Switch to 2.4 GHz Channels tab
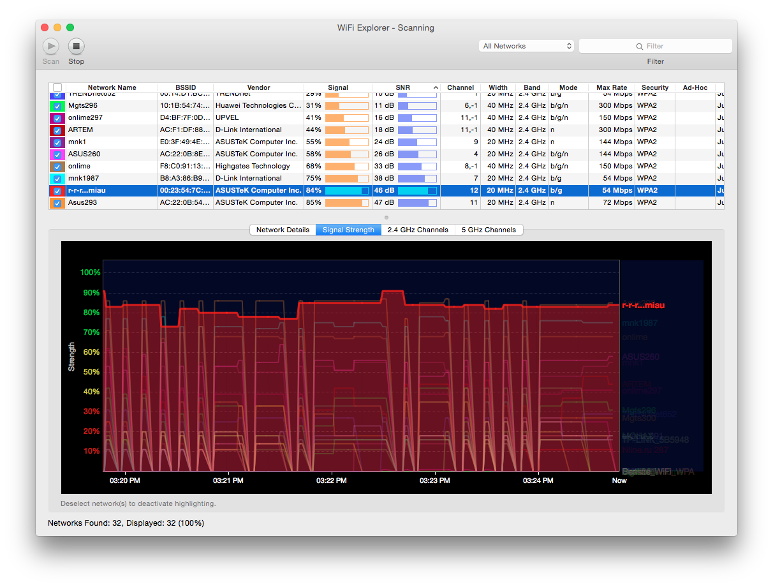773x587 pixels. [418, 230]
